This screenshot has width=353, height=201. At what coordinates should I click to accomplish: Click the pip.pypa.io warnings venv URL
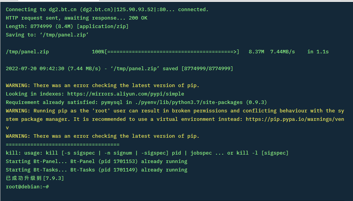click(x=295, y=119)
